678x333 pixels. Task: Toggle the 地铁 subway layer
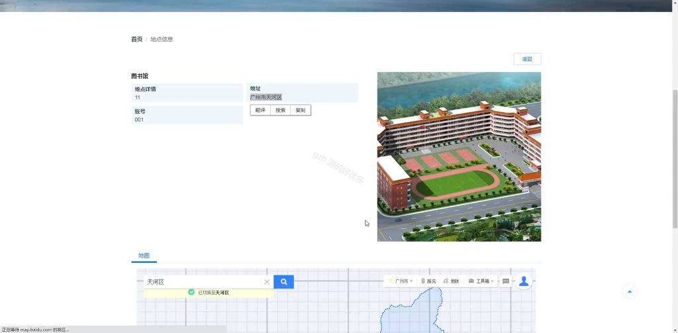[451, 281]
